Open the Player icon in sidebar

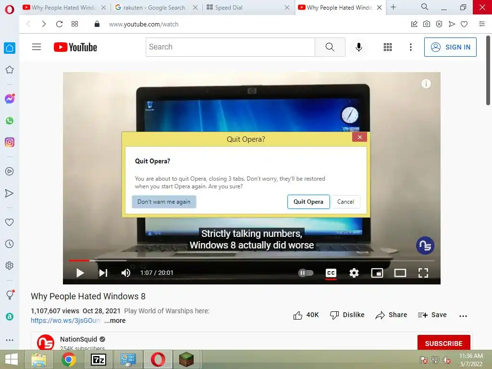point(10,172)
